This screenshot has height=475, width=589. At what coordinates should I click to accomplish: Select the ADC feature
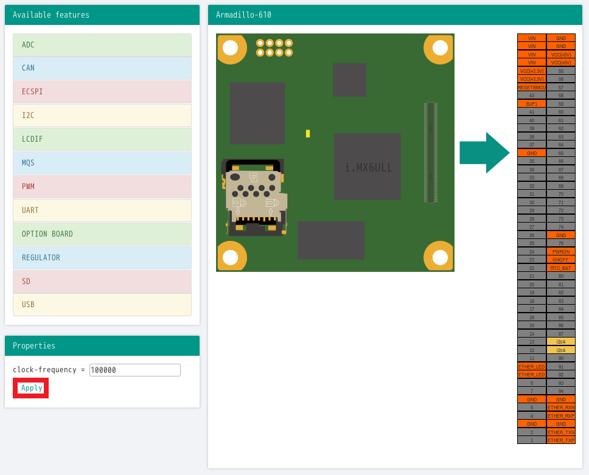tap(102, 45)
